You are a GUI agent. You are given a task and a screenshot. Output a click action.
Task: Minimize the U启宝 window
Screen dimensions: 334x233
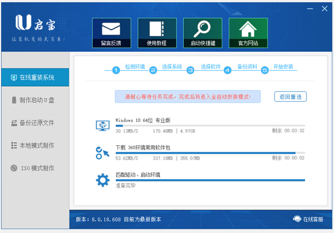pos(310,9)
